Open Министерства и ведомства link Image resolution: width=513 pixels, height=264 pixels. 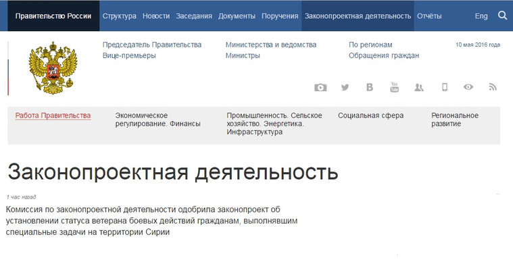coord(271,45)
